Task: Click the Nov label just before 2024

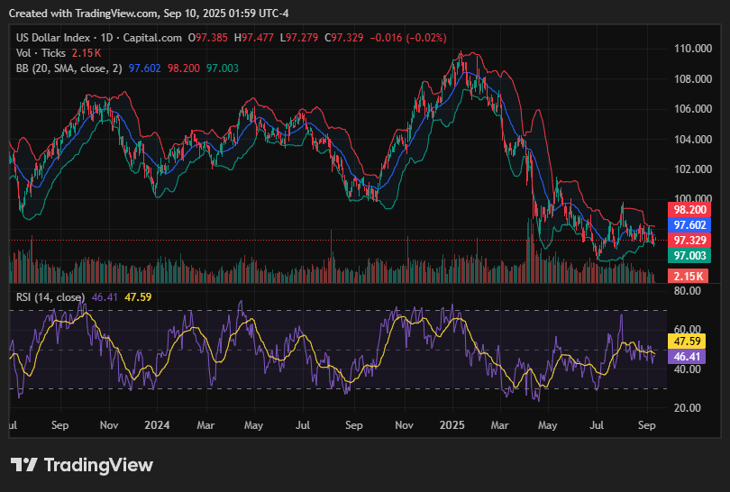Action: tap(109, 425)
